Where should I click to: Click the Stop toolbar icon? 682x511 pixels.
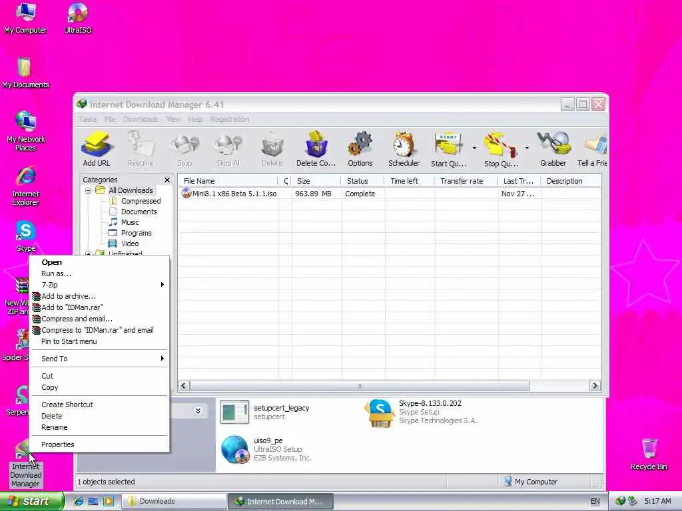[184, 149]
